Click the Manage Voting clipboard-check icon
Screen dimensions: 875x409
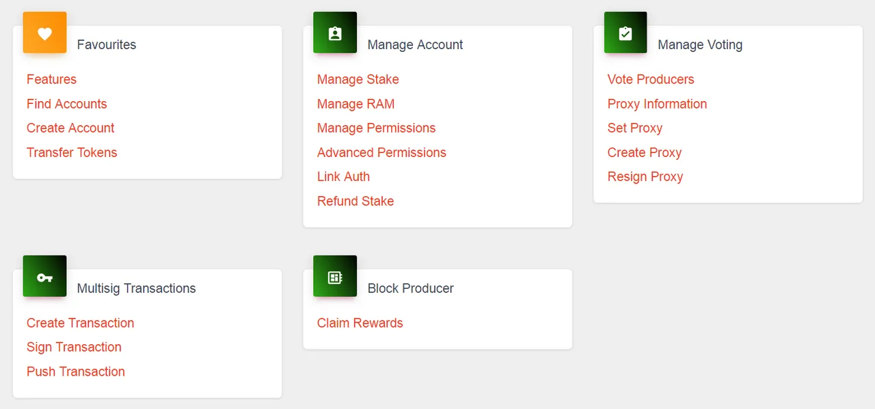click(x=625, y=33)
